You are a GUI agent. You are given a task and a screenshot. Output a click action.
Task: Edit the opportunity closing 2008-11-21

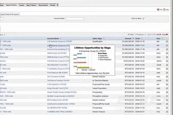(x=167, y=45)
